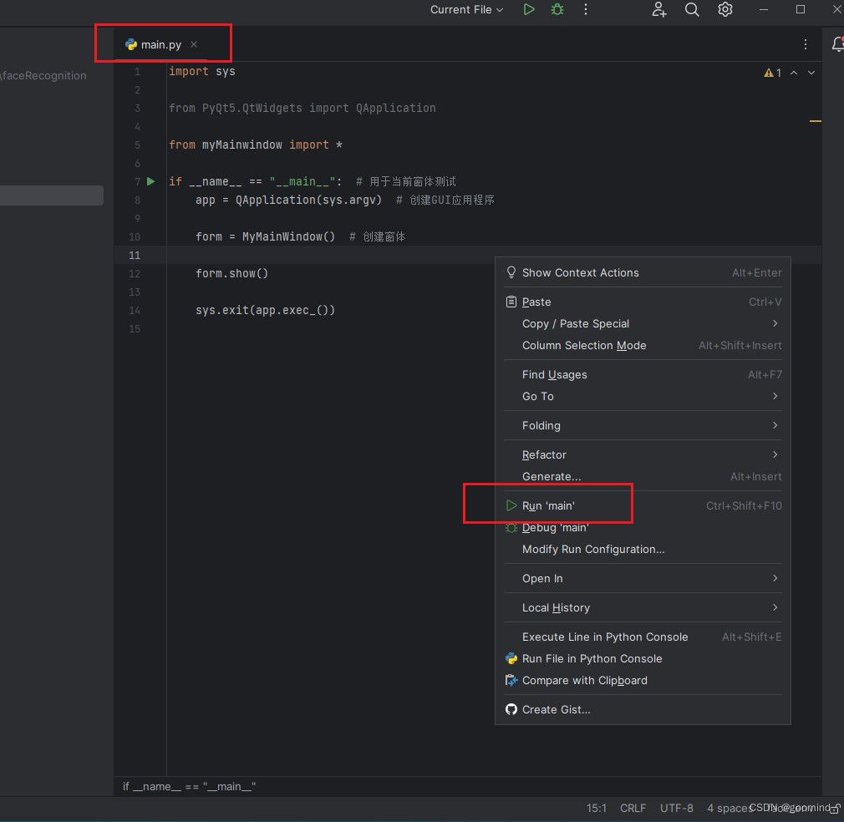
Task: Place cursor on form.show() line
Action: [232, 274]
